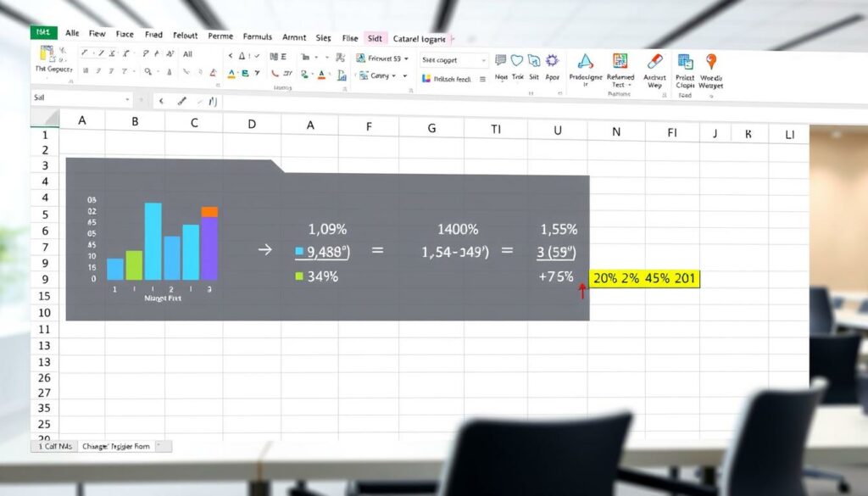Screen dimensions: 868x496
Task: Click the select-all corner triangle of grid
Action: point(50,118)
